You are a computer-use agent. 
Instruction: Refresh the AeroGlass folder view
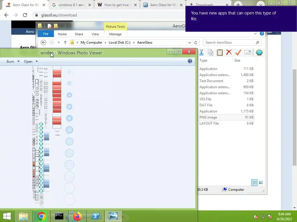pos(196,42)
